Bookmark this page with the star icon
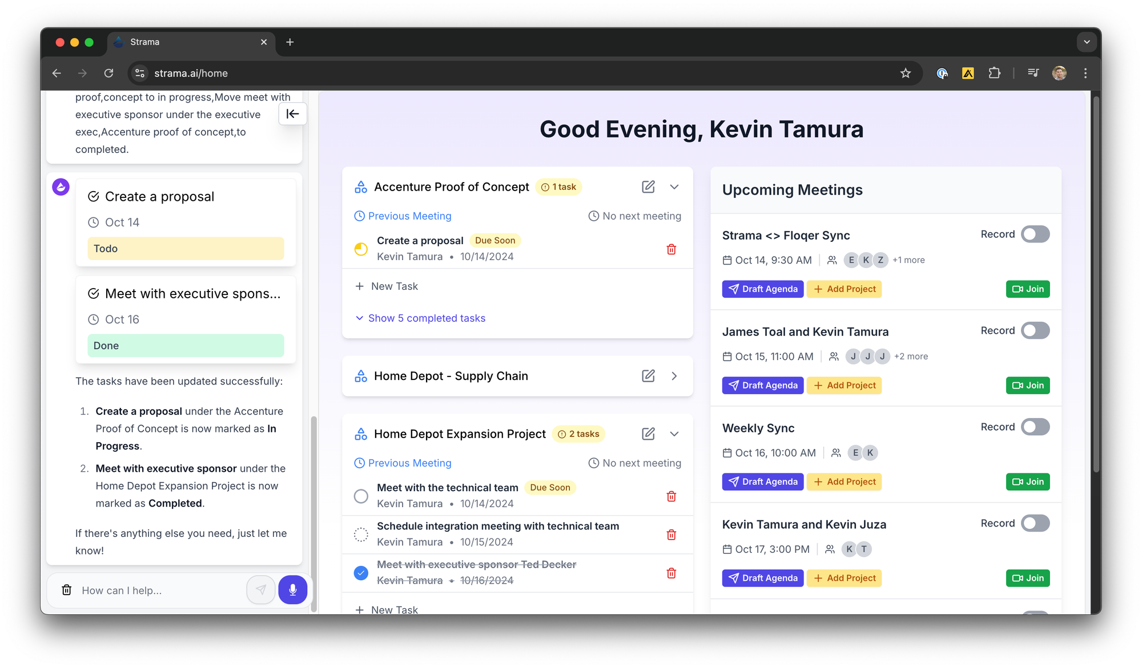 point(905,73)
